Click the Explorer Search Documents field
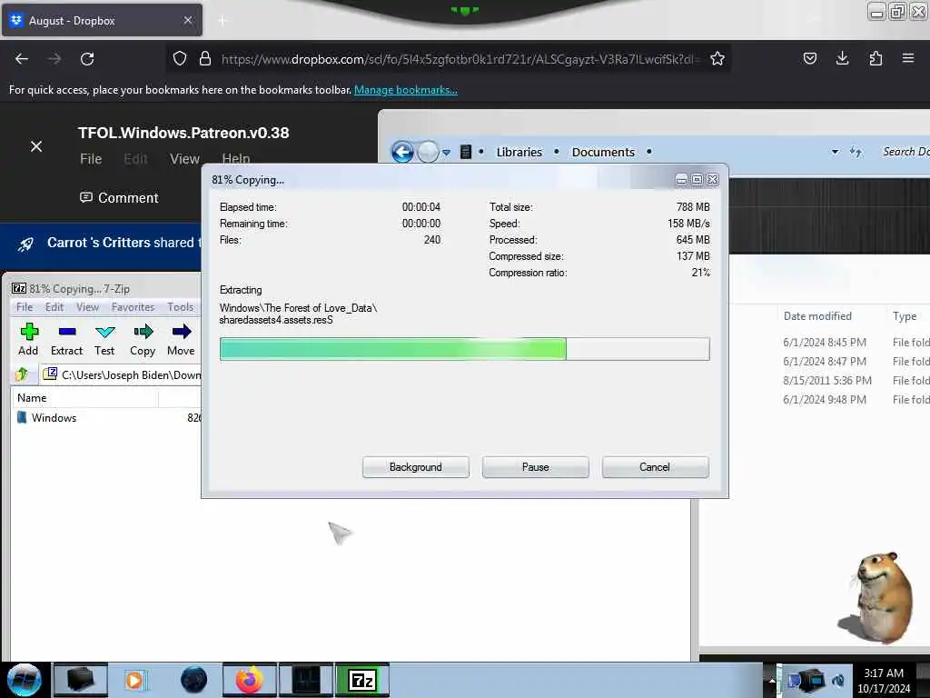 (x=905, y=152)
